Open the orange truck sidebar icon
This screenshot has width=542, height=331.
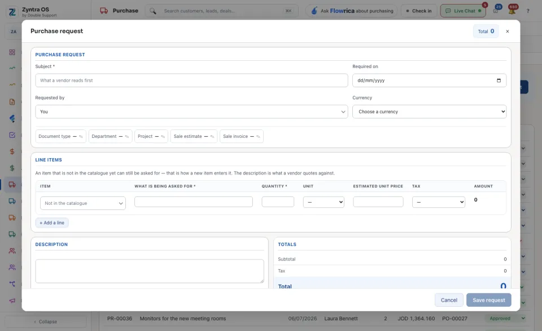[x=12, y=217]
